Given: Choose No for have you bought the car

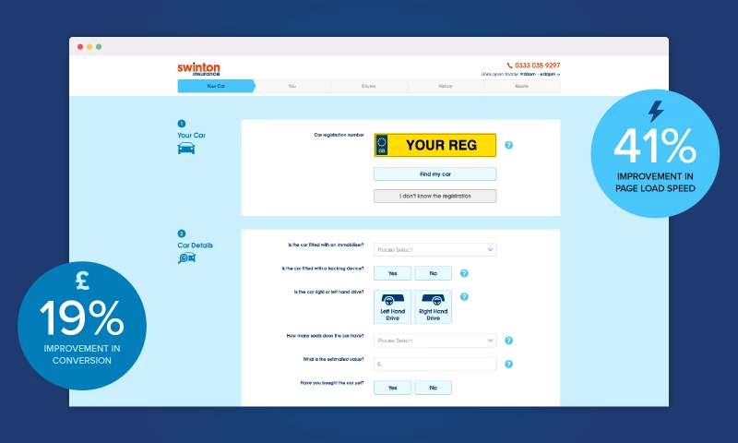Looking at the screenshot, I should (433, 388).
